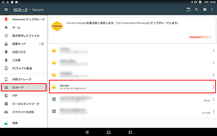
Task: Open options for the third blurred folder
Action: pos(214,75)
